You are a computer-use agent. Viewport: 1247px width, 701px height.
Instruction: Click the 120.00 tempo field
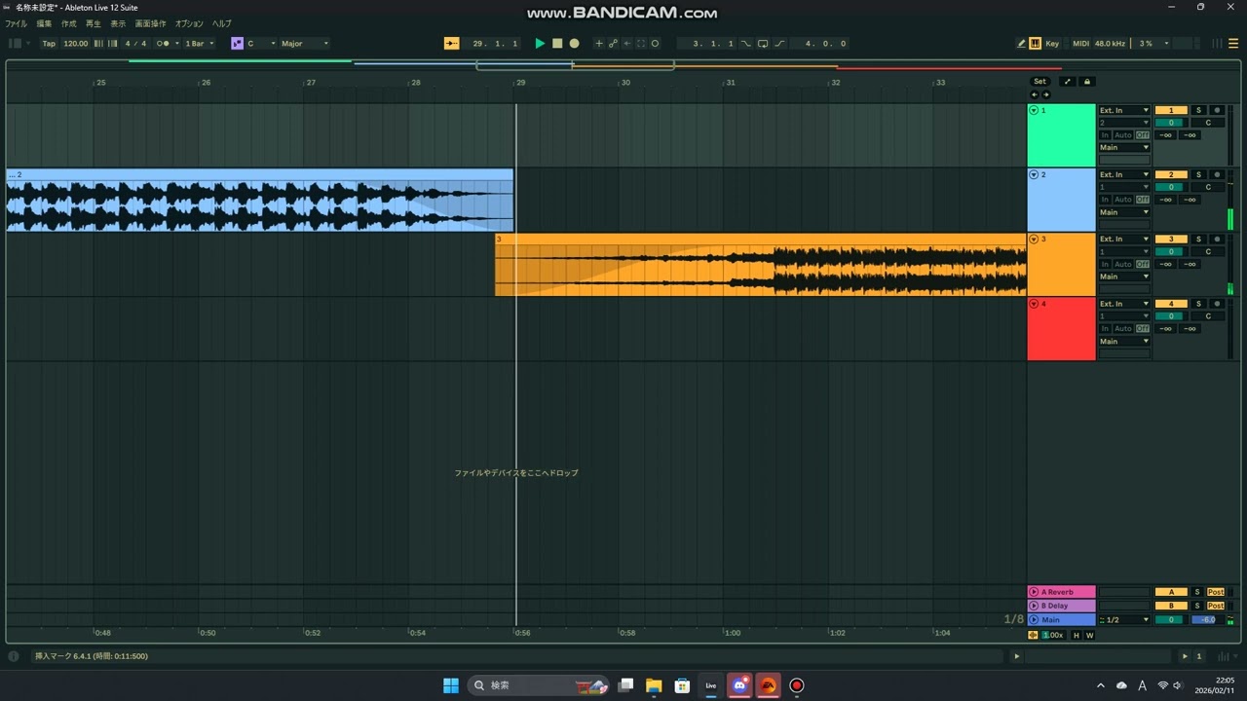tap(75, 44)
